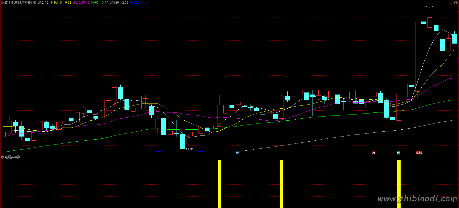Open dropdown beside 古鳌科技 chart title
The height and width of the screenshot is (208, 459).
[x=35, y=3]
